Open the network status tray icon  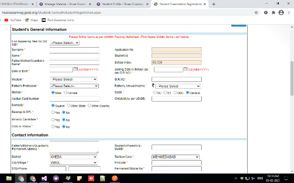tap(247, 178)
